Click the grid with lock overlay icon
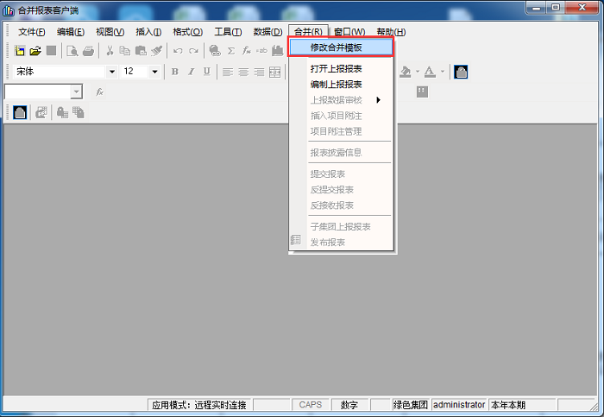The image size is (604, 417). click(79, 112)
